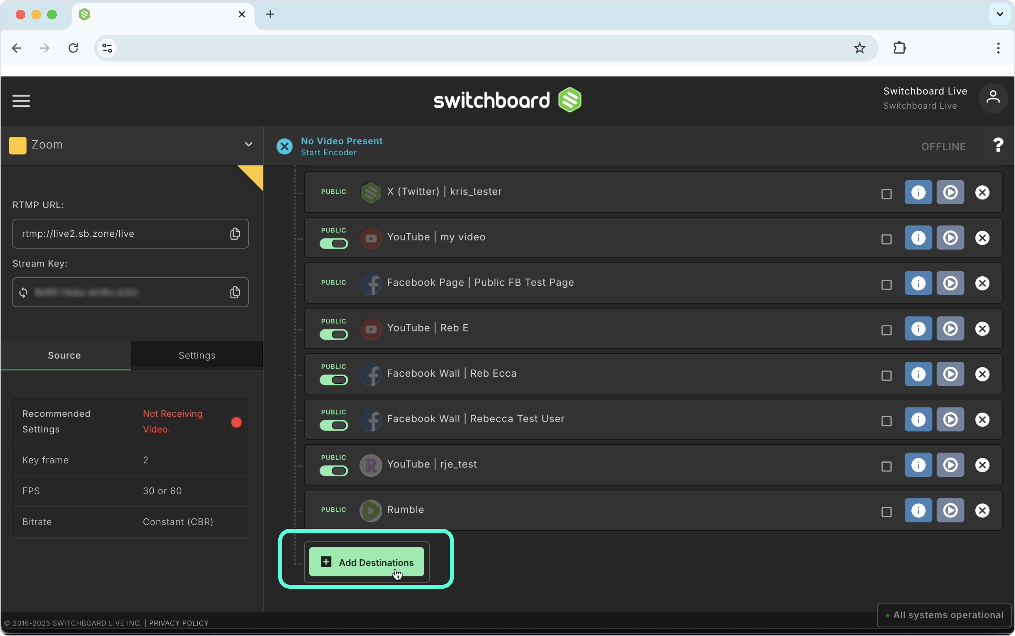The height and width of the screenshot is (636, 1015).
Task: Preview the YouTube rje_test destination
Action: (x=950, y=465)
